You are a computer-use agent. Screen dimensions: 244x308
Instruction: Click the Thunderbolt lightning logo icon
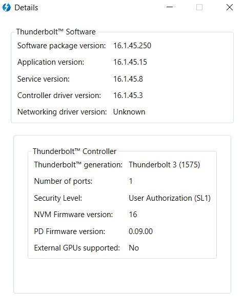6,8
